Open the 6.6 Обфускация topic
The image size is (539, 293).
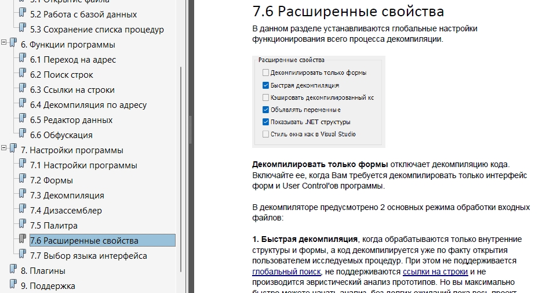click(x=61, y=135)
